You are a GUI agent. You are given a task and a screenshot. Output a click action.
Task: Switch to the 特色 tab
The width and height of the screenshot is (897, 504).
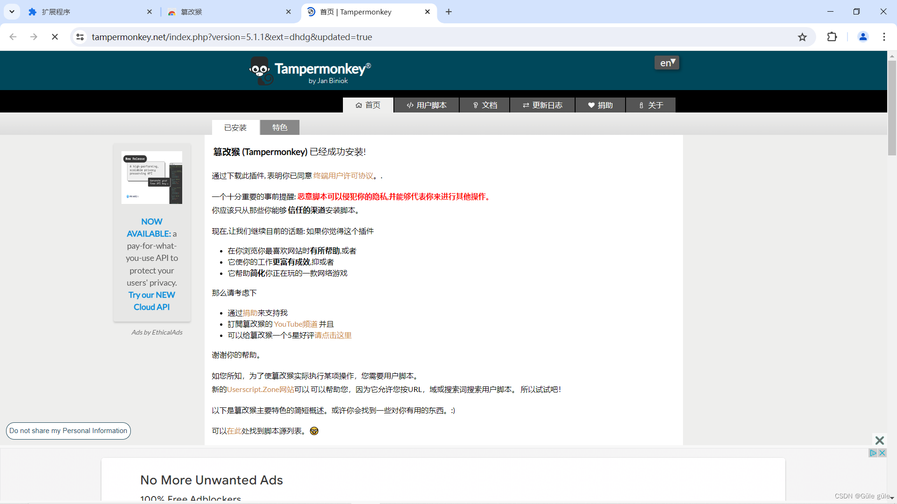click(280, 127)
